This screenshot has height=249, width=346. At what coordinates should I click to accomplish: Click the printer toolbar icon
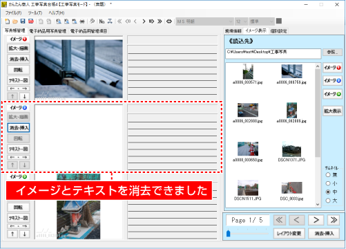pos(82,21)
